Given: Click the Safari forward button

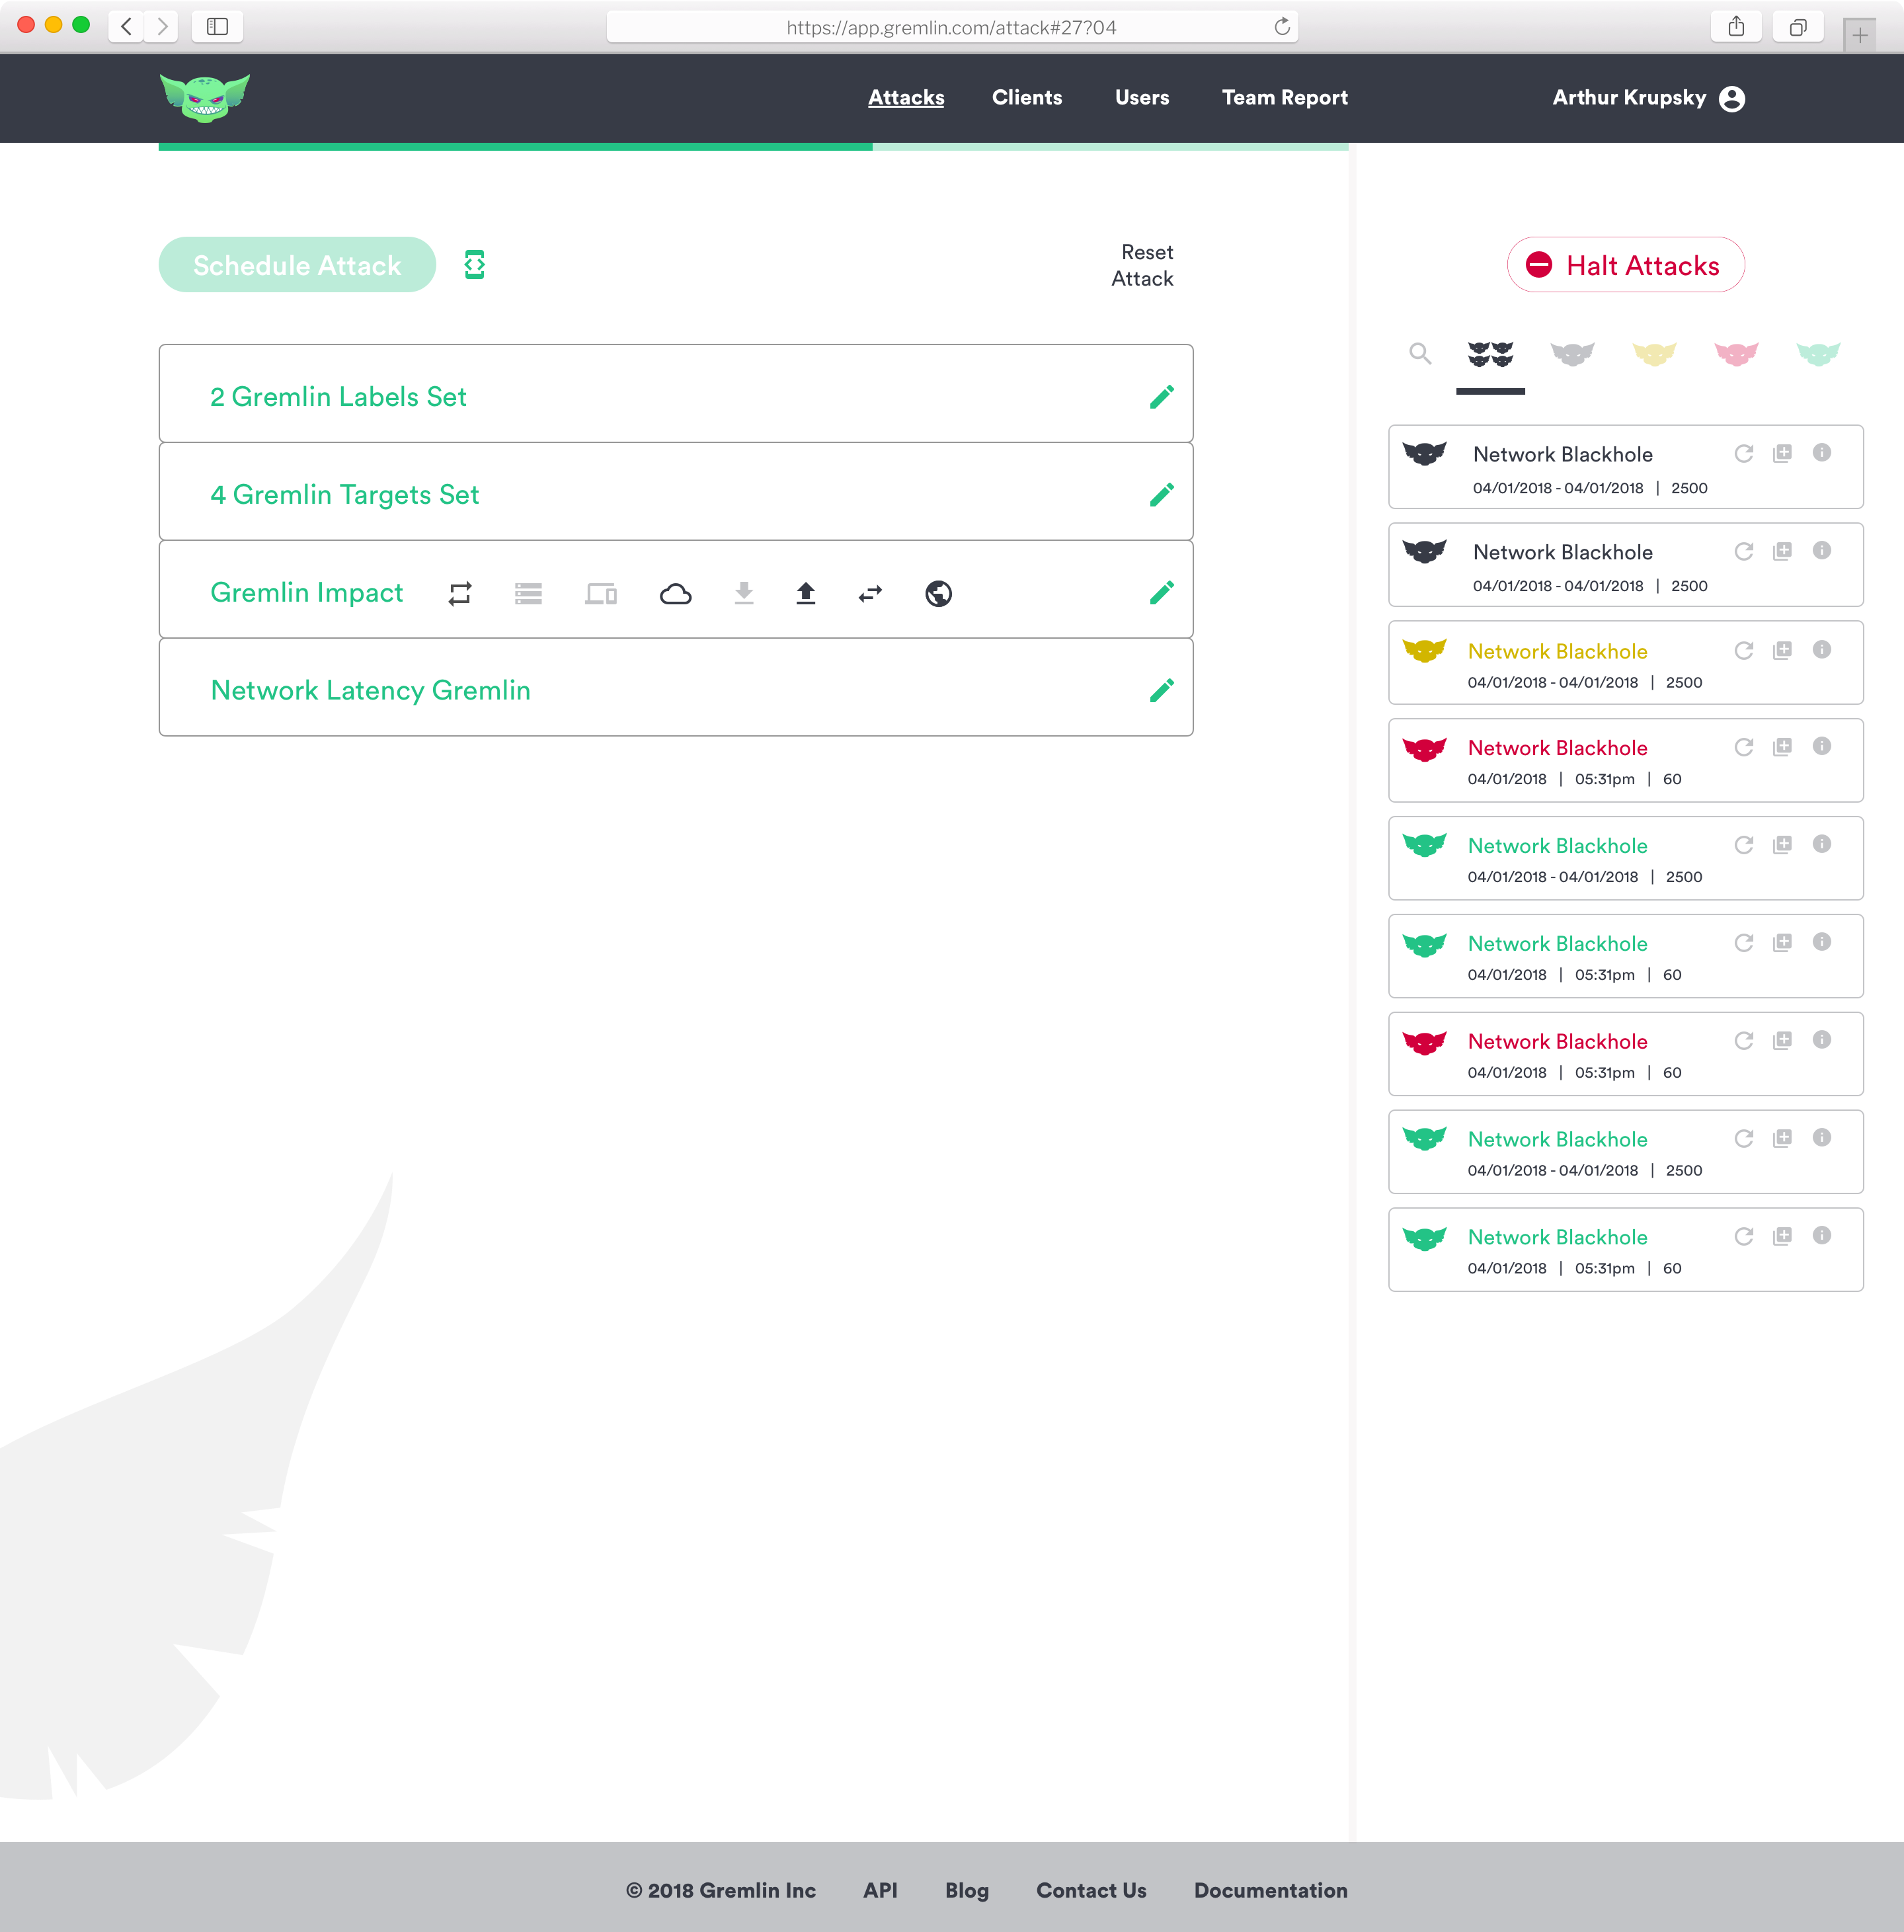Looking at the screenshot, I should point(161,27).
